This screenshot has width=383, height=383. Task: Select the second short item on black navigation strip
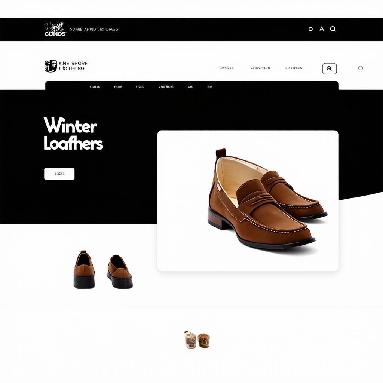pos(118,87)
